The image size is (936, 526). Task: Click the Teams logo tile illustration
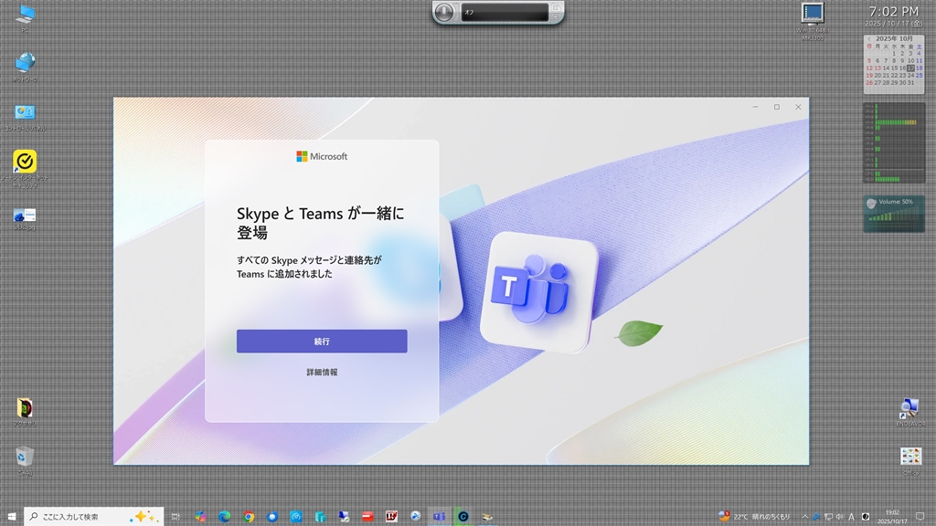point(538,291)
